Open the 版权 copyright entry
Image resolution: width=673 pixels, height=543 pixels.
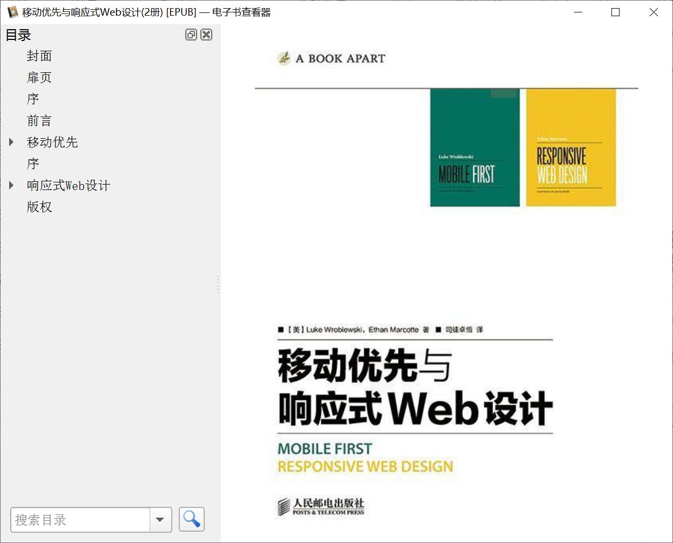[39, 207]
